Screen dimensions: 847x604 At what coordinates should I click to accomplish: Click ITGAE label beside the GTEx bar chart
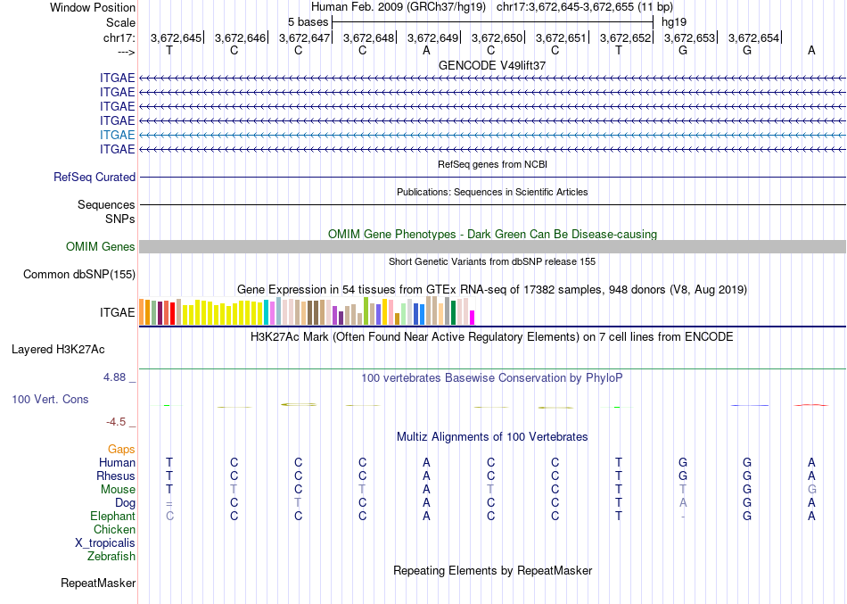[x=117, y=312]
